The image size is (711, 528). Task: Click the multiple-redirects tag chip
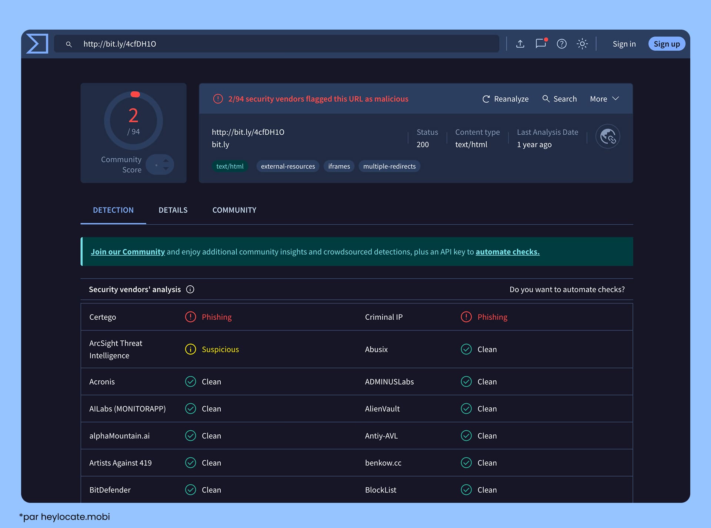(389, 167)
